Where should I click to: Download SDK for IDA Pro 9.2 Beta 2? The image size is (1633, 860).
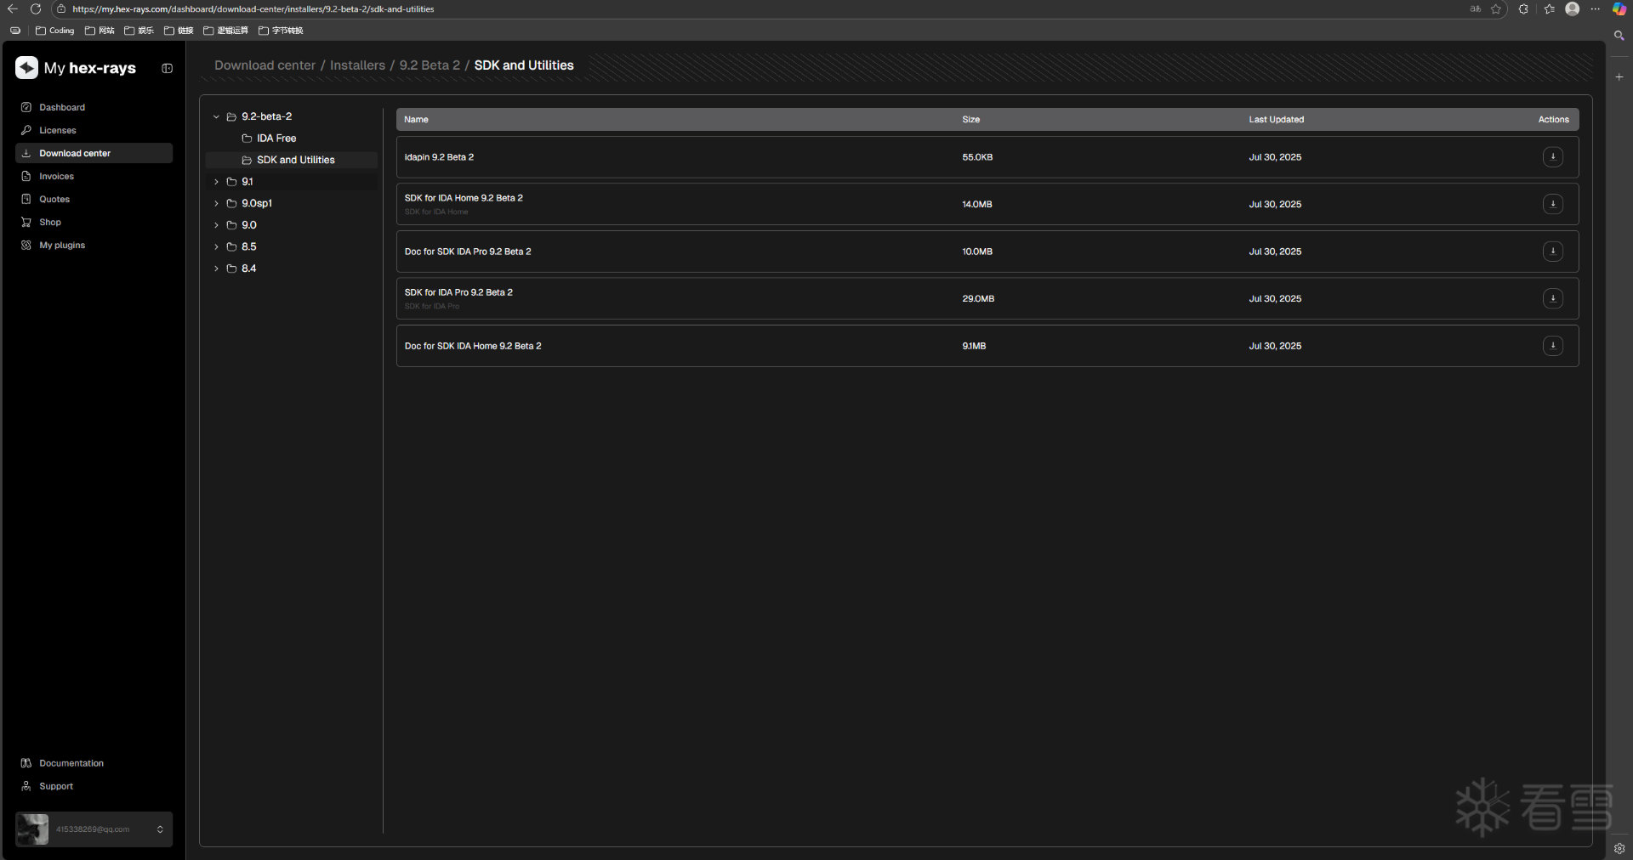tap(1552, 298)
